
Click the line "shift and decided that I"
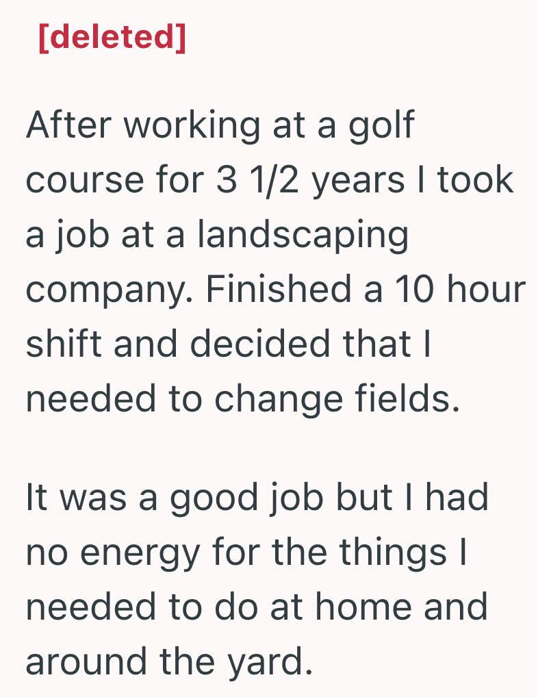click(x=229, y=343)
